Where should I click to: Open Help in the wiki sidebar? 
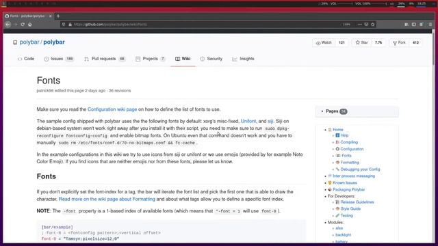[344, 135]
